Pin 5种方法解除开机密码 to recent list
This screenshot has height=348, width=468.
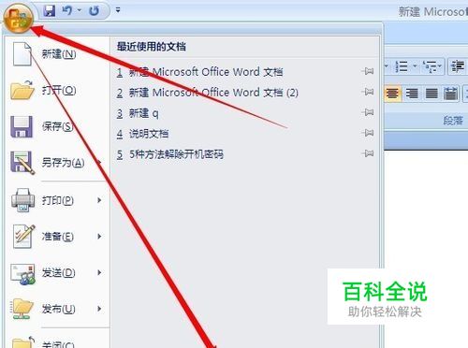coord(368,153)
